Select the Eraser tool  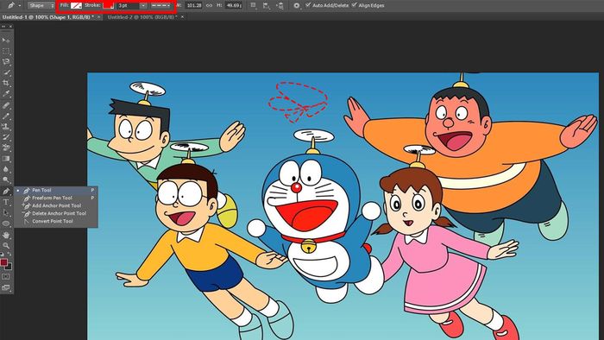[6, 148]
